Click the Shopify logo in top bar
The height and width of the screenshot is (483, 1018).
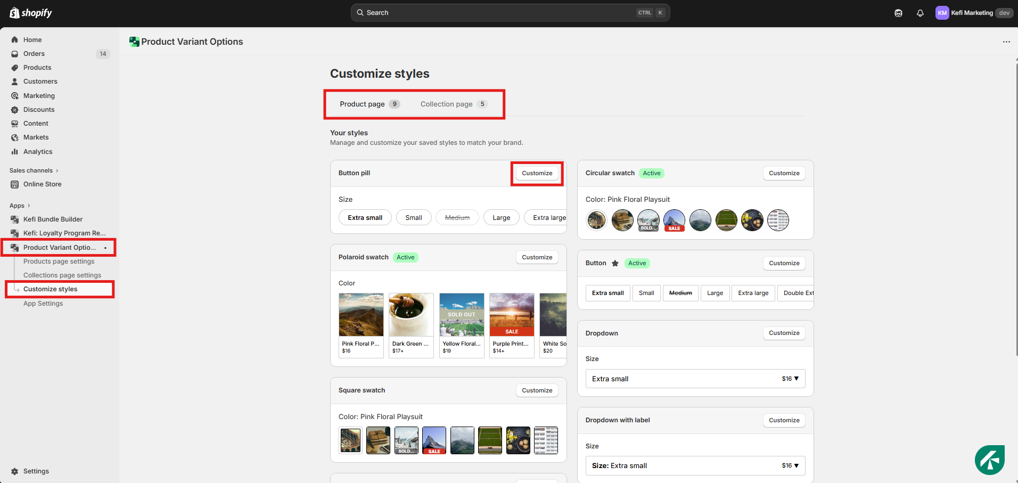coord(31,13)
